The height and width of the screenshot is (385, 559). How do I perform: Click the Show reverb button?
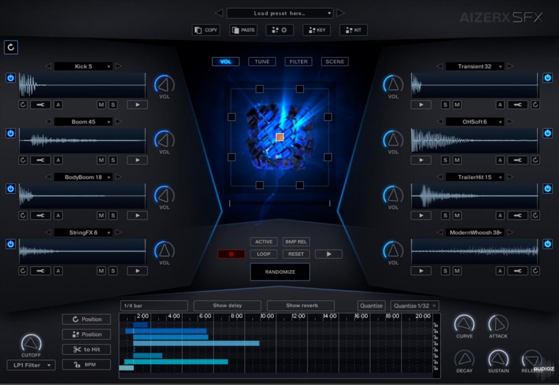300,306
